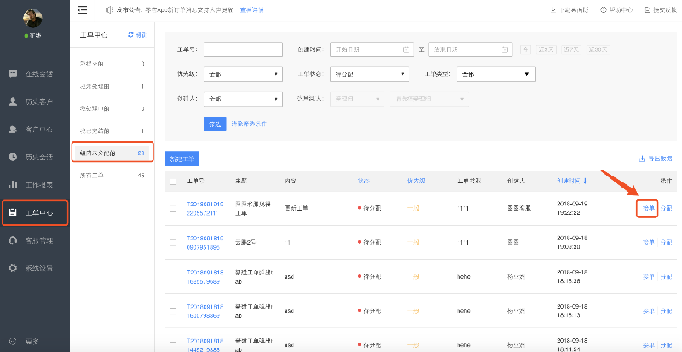Open 客服管理 headset icon in sidebar
The width and height of the screenshot is (682, 352).
coord(13,240)
